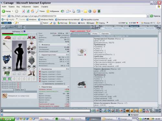The width and height of the screenshot is (162, 121).
Task: Click the boots item slot
Action: (32, 73)
